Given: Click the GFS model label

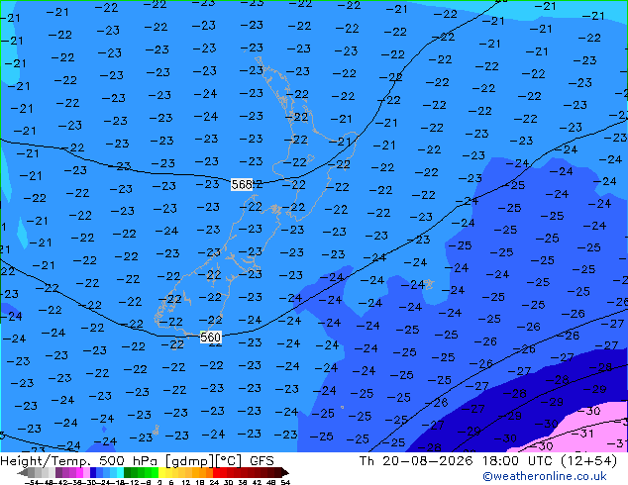Looking at the screenshot, I should point(262,461).
